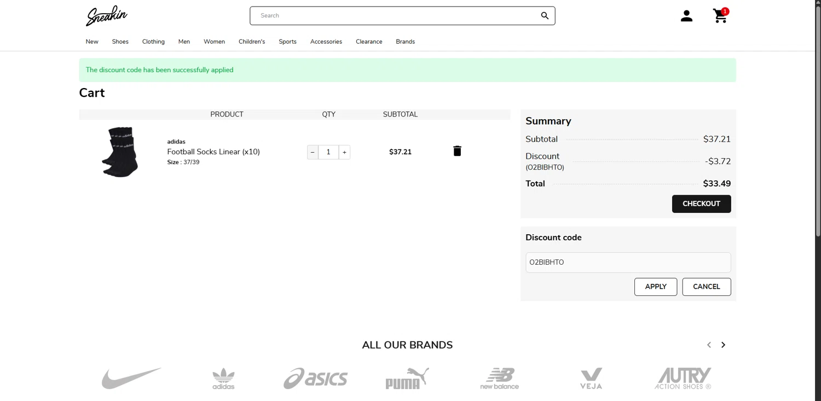Open the Shoes menu item
The image size is (821, 401).
pyautogui.click(x=120, y=42)
